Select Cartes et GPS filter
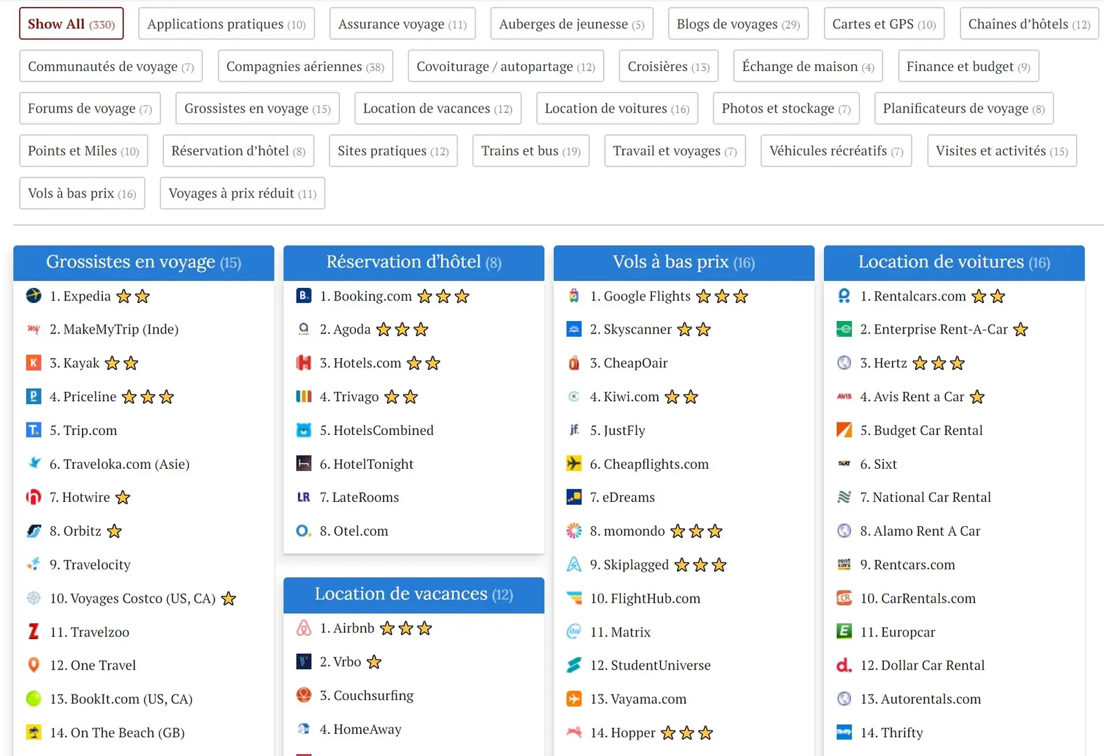The image size is (1104, 756). [884, 24]
